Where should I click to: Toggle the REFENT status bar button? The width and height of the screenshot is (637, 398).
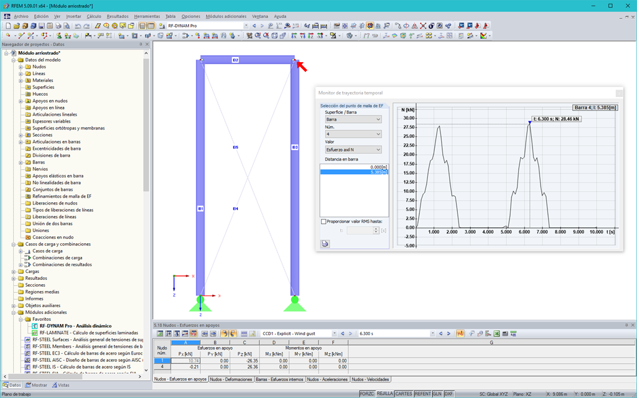pyautogui.click(x=422, y=394)
